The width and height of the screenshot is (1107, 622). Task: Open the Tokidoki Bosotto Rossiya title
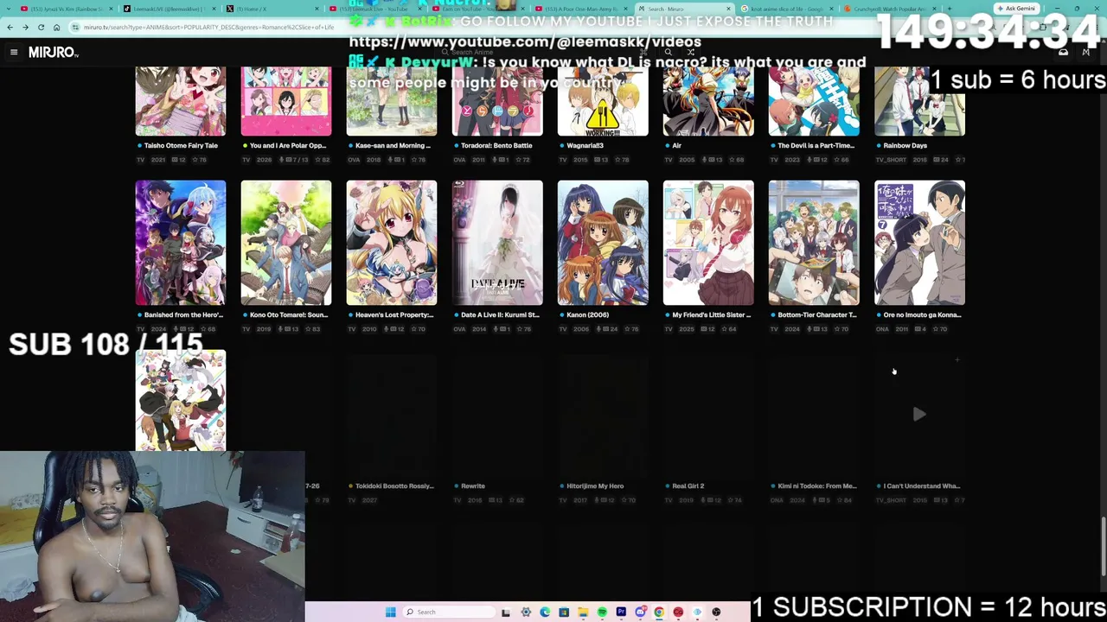point(394,486)
